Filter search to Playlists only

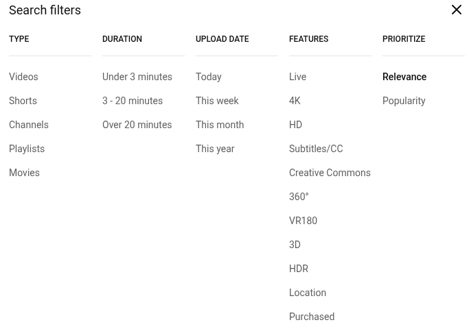[x=27, y=149]
